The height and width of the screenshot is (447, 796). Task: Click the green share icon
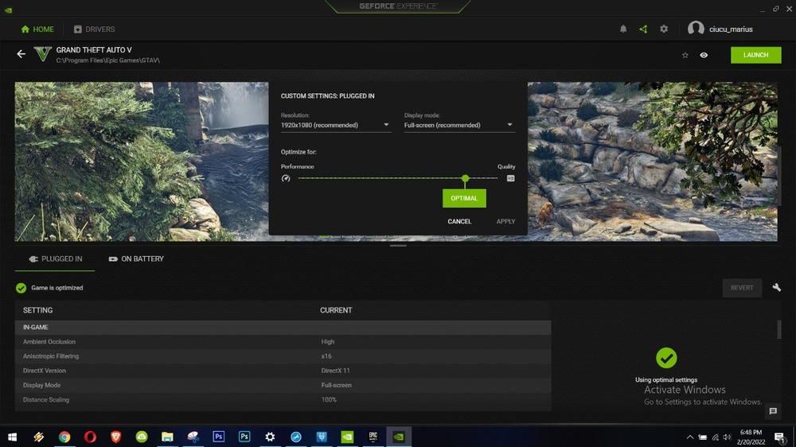click(643, 29)
